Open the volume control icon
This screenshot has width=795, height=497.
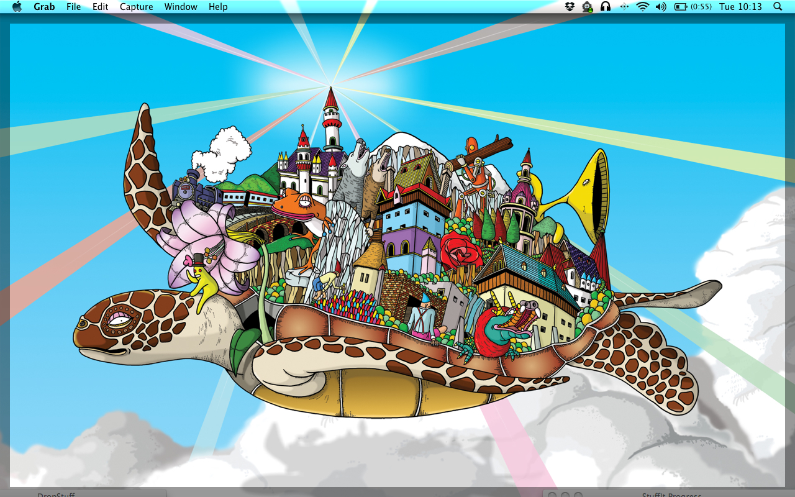pyautogui.click(x=661, y=7)
